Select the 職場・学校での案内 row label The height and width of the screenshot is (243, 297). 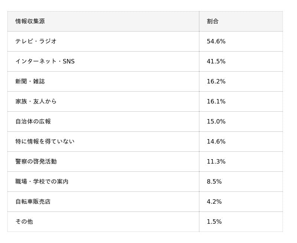(x=42, y=182)
